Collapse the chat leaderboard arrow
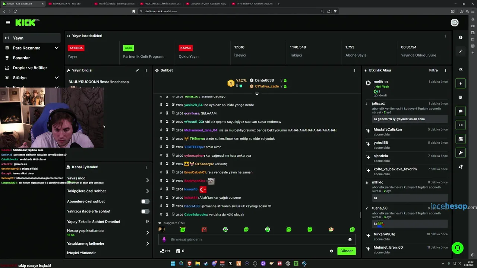This screenshot has width=477, height=268. (x=257, y=93)
